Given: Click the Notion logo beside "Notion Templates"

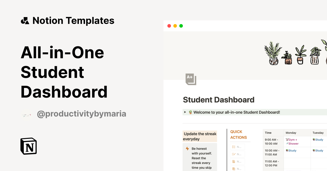Looking at the screenshot, I should click(x=25, y=20).
